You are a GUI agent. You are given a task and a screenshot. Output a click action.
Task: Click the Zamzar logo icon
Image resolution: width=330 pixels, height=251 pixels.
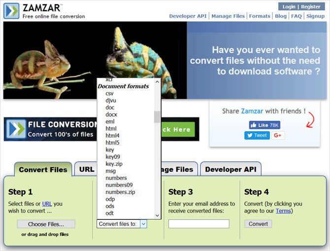[x=11, y=10]
